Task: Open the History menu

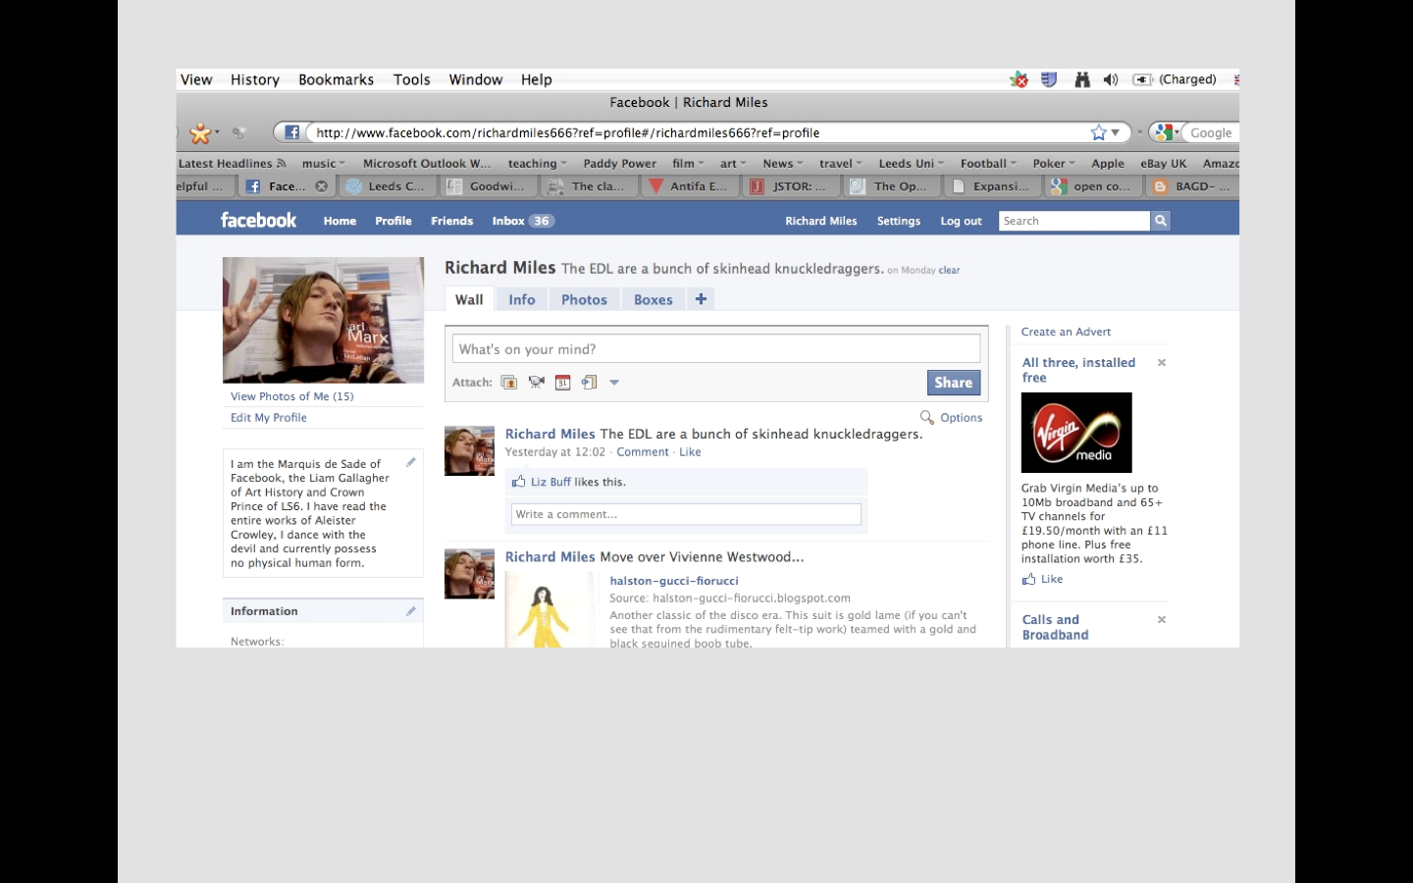Action: [255, 79]
